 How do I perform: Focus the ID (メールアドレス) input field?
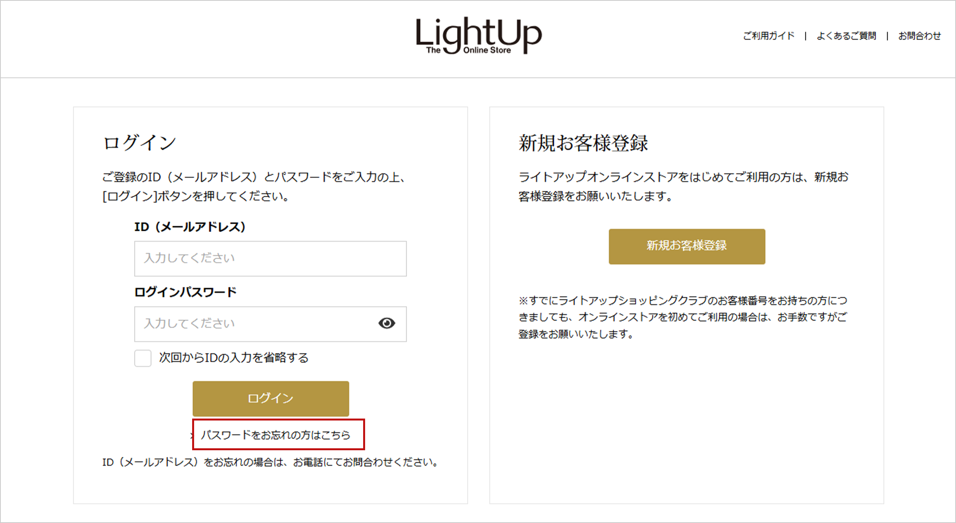pyautogui.click(x=270, y=259)
